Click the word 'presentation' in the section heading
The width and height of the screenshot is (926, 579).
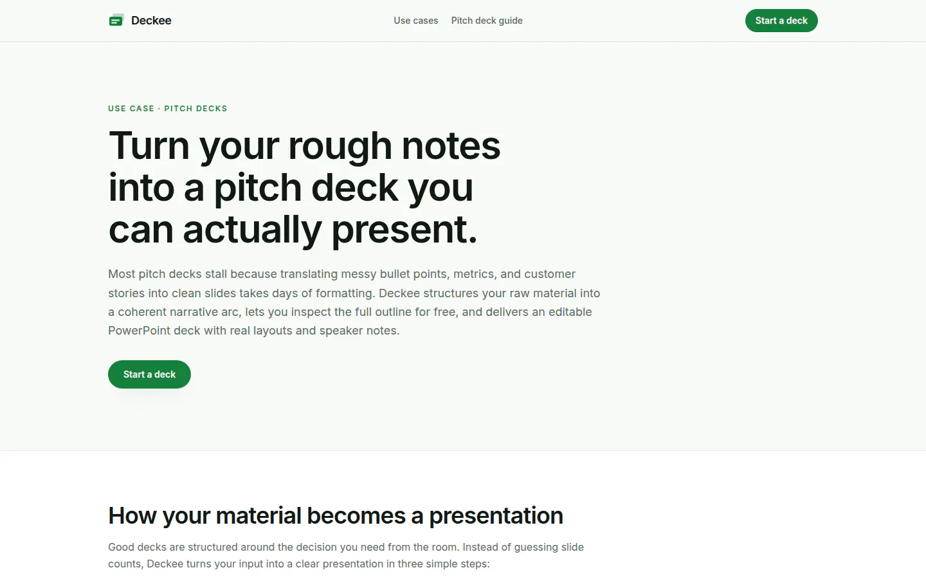[496, 516]
